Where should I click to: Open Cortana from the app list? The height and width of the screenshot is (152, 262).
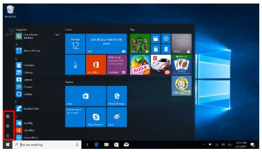24,94
